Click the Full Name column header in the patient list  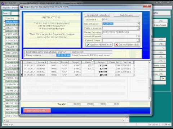tap(12, 19)
